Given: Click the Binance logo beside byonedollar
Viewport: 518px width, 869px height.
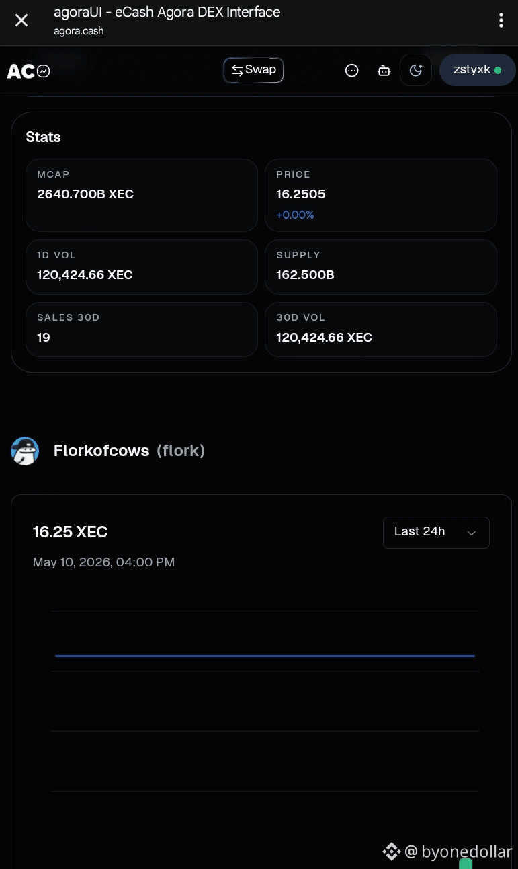Looking at the screenshot, I should click(x=391, y=852).
